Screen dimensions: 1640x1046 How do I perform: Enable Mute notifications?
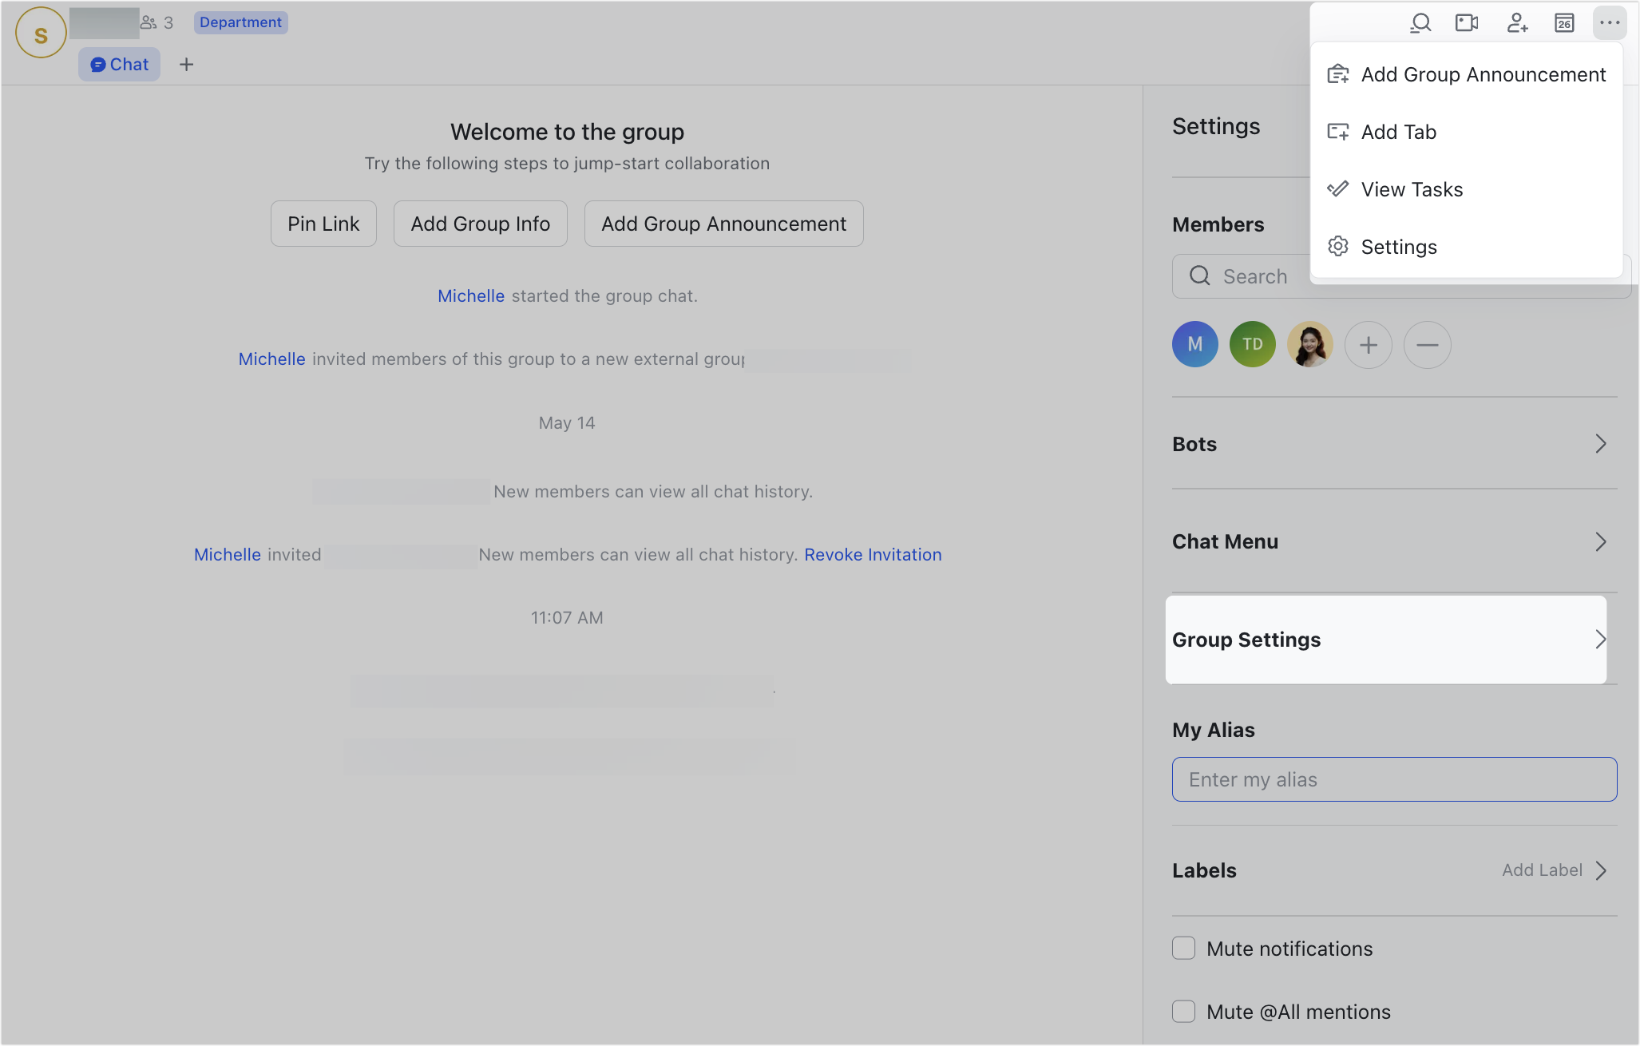(x=1183, y=948)
